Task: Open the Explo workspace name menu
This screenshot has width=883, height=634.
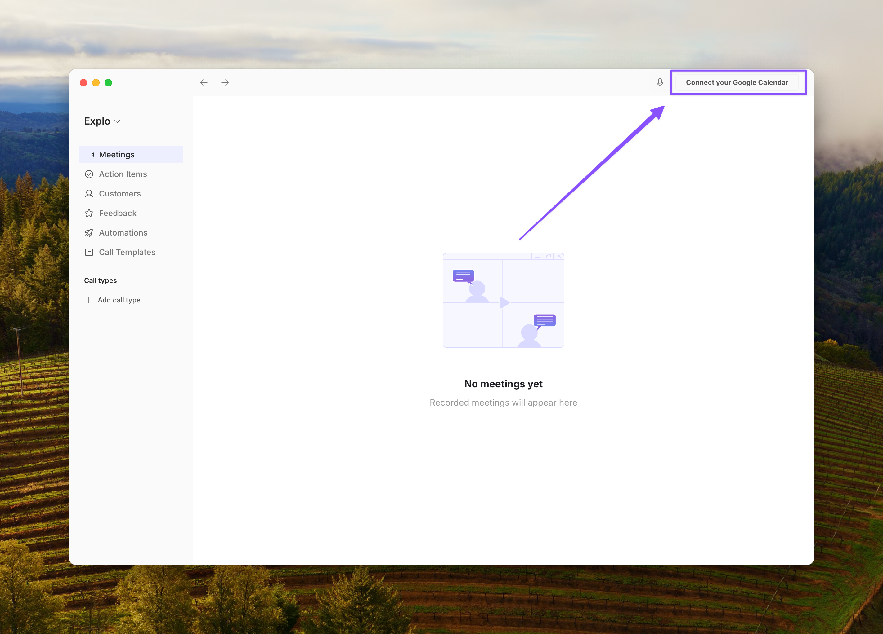Action: pyautogui.click(x=97, y=121)
